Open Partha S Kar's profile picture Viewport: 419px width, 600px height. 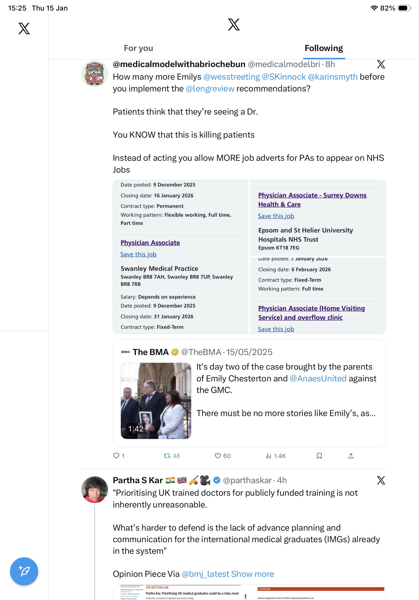(x=94, y=489)
